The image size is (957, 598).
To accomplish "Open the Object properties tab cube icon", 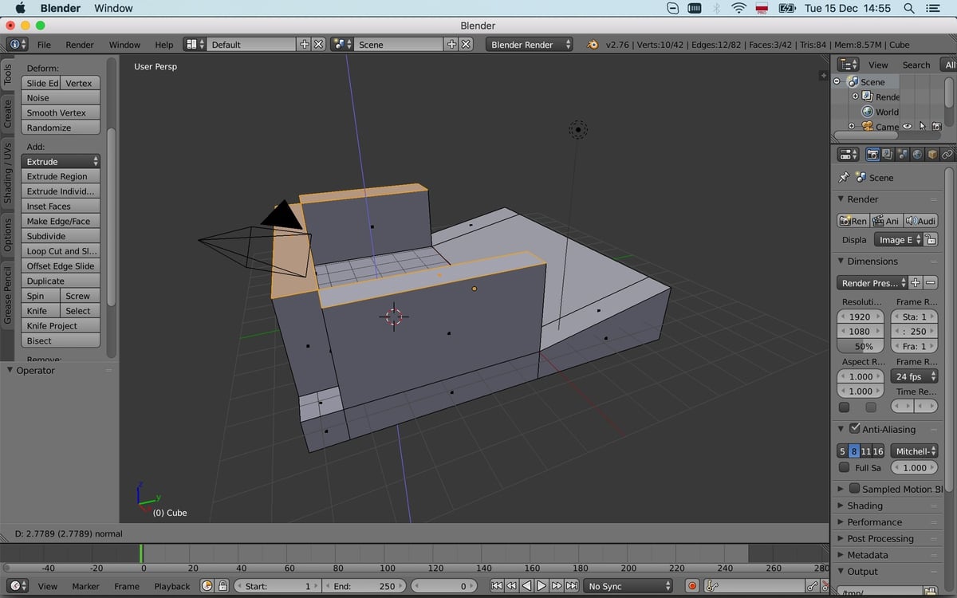I will point(933,154).
